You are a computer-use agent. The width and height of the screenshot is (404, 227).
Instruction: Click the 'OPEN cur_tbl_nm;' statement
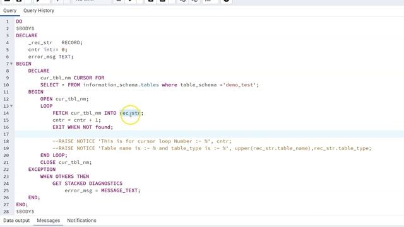point(64,99)
